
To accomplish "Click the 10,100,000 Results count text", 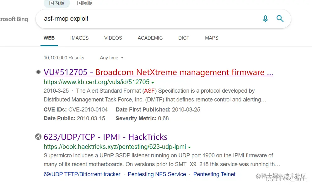I will tap(64, 58).
